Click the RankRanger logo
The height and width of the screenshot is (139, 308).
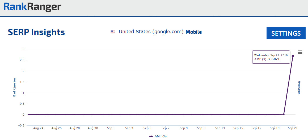pos(32,7)
